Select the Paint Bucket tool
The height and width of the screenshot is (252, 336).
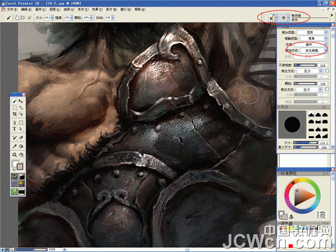point(21,146)
